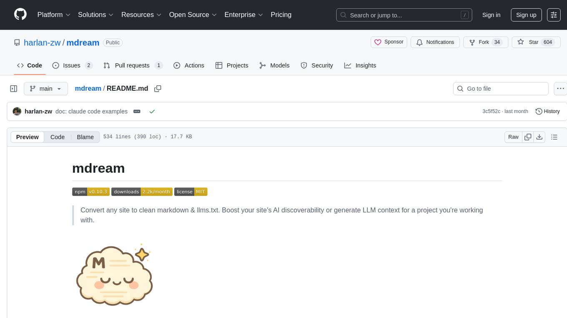Click the 534 lines file info text
The height and width of the screenshot is (318, 567).
click(x=148, y=137)
